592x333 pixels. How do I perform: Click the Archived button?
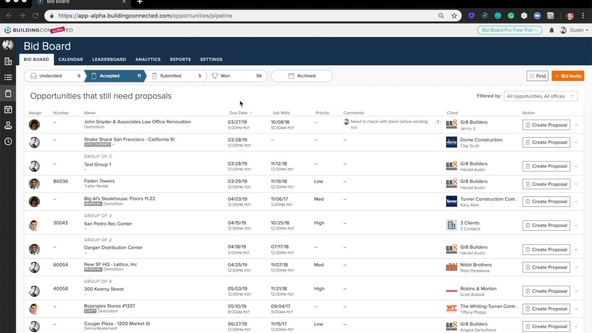pos(302,76)
